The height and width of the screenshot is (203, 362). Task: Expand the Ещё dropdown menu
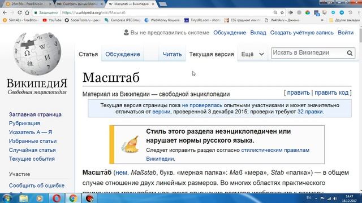pyautogui.click(x=252, y=54)
